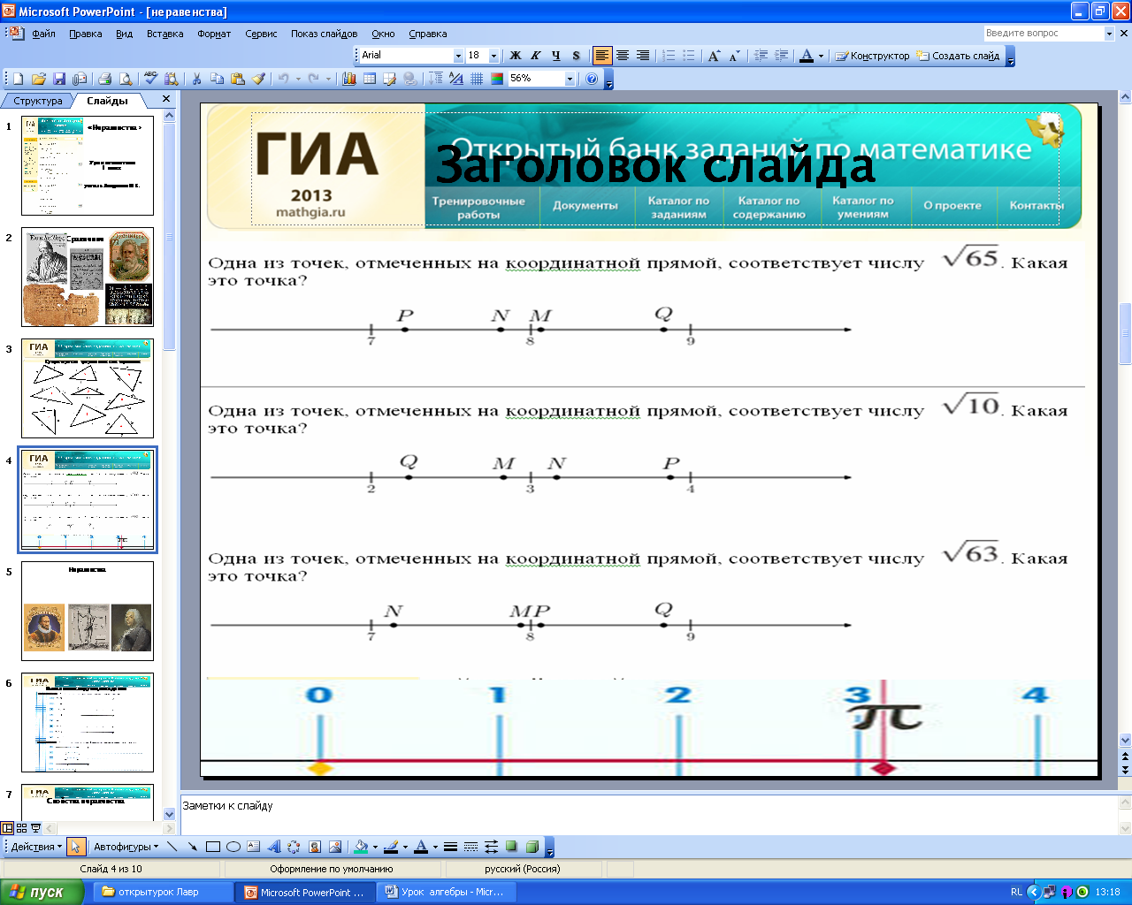Open Print Preview

tap(126, 79)
